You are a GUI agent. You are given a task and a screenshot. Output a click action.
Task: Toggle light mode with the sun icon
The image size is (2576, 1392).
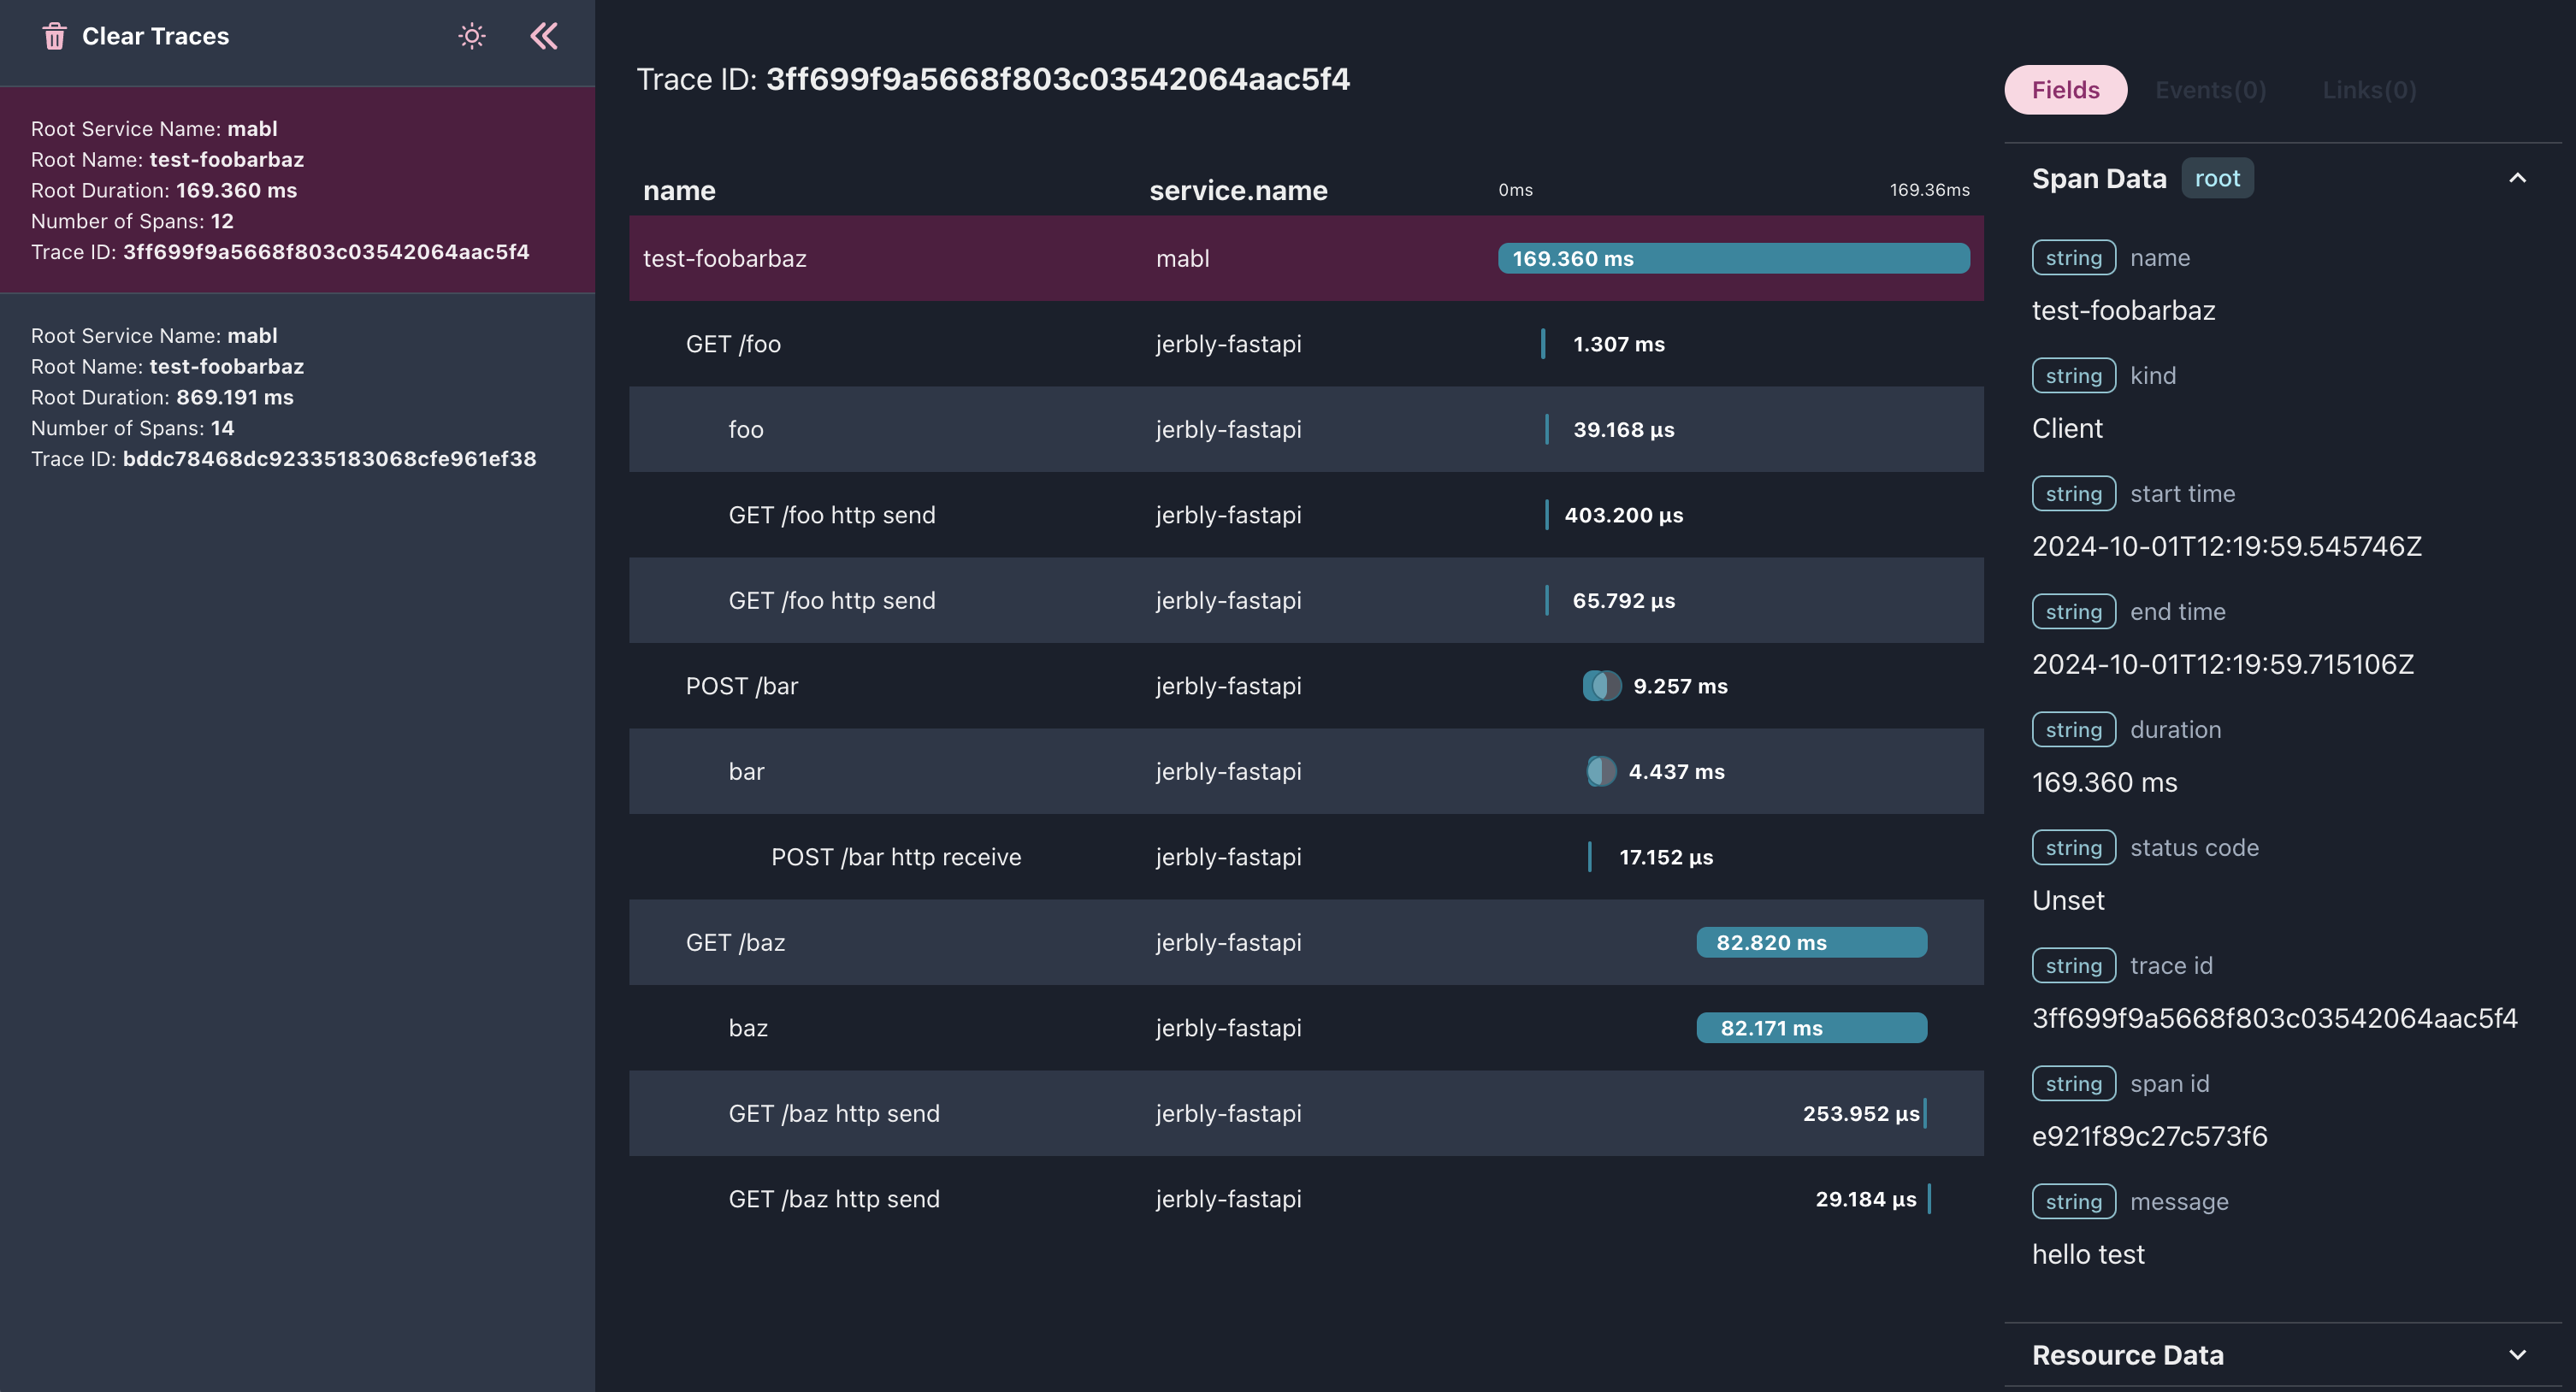[x=472, y=37]
